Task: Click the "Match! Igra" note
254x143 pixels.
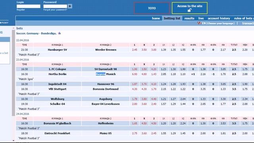Action: (x=26, y=79)
